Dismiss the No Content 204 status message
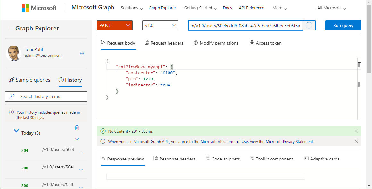 coord(356,131)
